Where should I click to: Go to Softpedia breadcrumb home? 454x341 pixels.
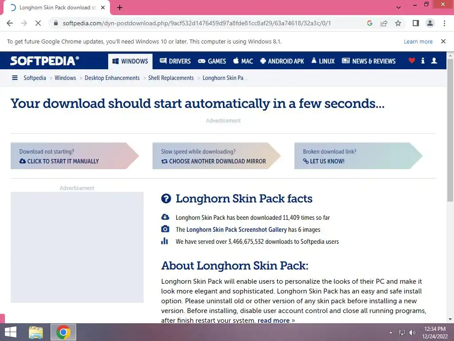point(35,78)
